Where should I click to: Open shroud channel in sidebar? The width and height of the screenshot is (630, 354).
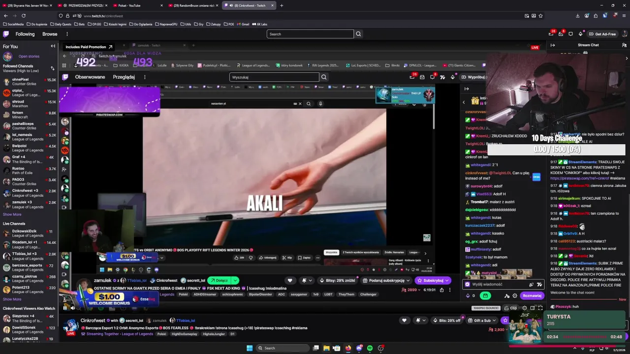29,104
